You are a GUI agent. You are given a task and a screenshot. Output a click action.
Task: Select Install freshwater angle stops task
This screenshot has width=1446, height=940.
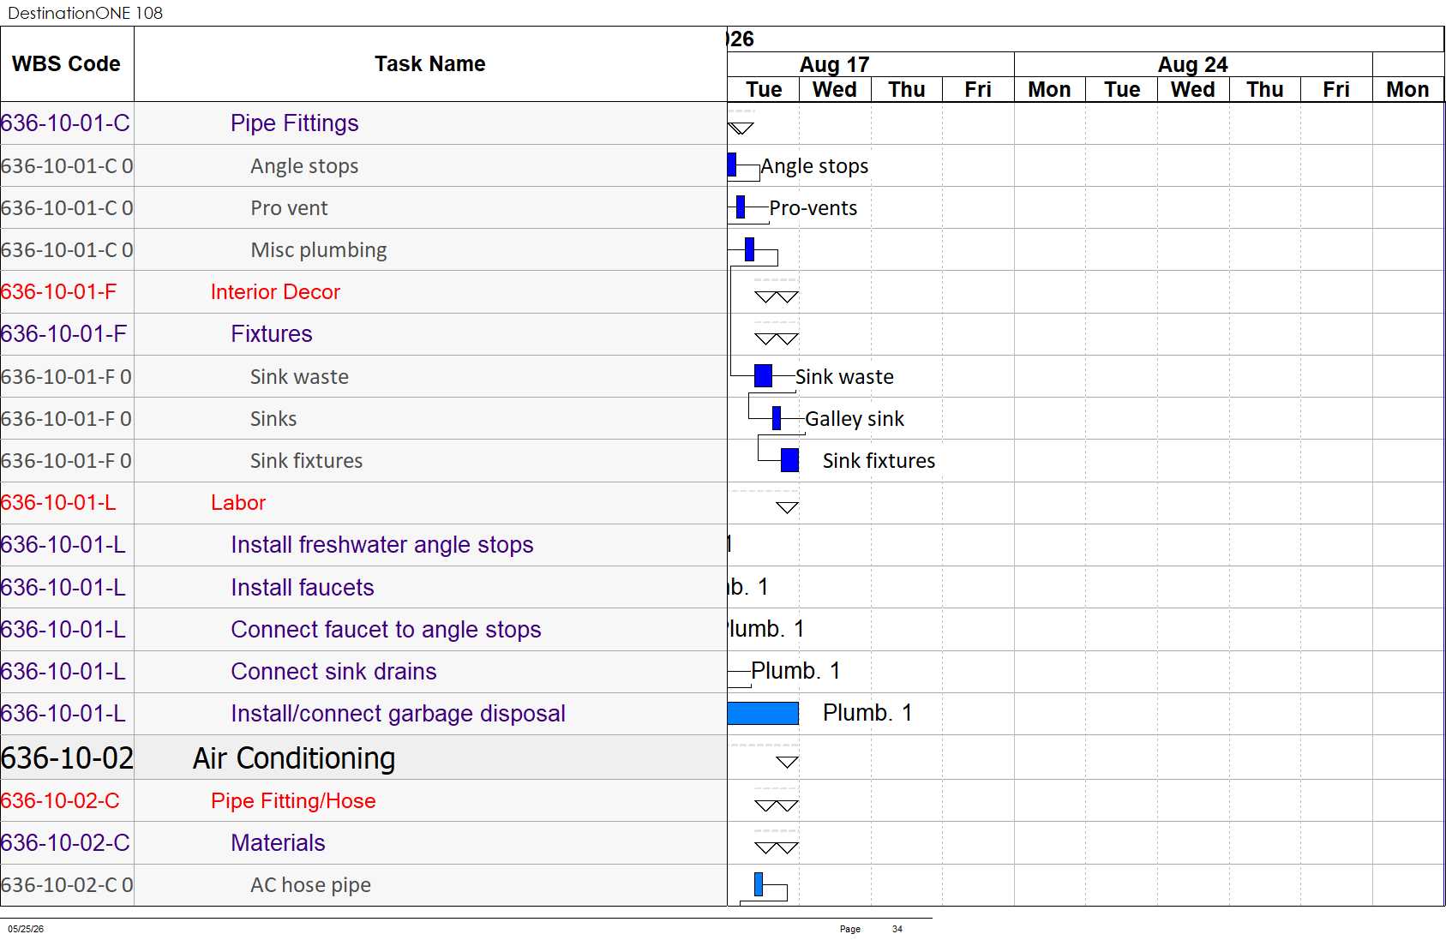tap(382, 545)
